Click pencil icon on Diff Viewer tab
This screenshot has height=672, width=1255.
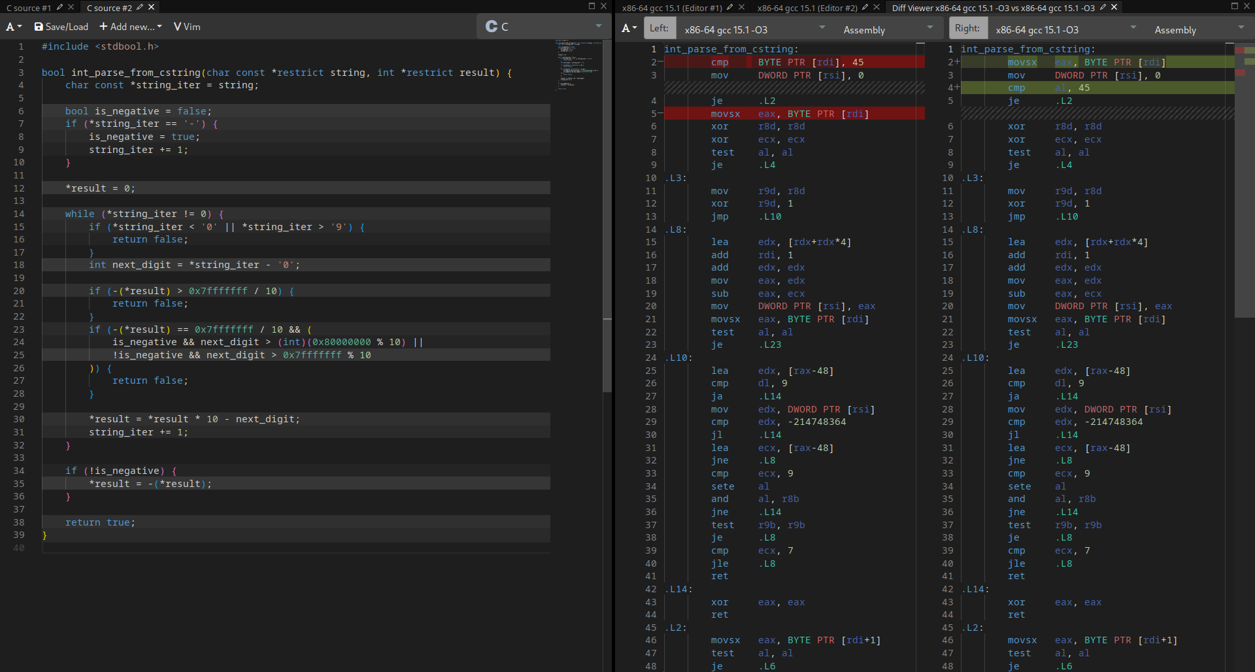(x=1103, y=7)
